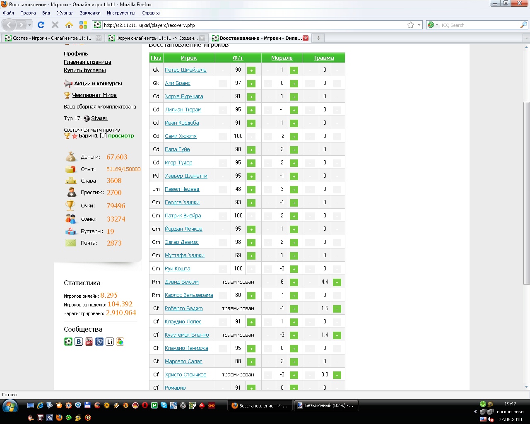Bookmark this page with the star icon
The width and height of the screenshot is (530, 424).
(411, 25)
